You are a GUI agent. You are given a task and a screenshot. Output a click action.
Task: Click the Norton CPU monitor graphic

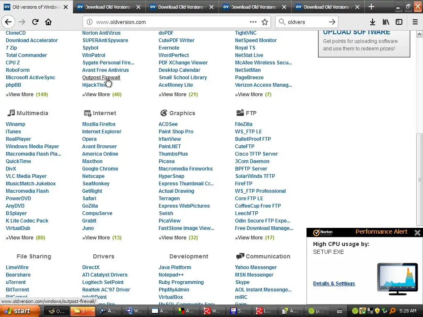pos(397,279)
